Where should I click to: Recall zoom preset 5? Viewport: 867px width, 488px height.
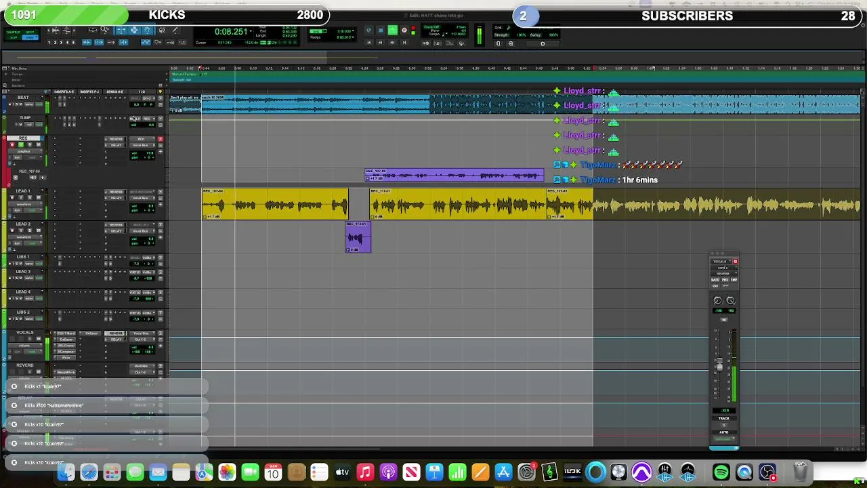73,42
